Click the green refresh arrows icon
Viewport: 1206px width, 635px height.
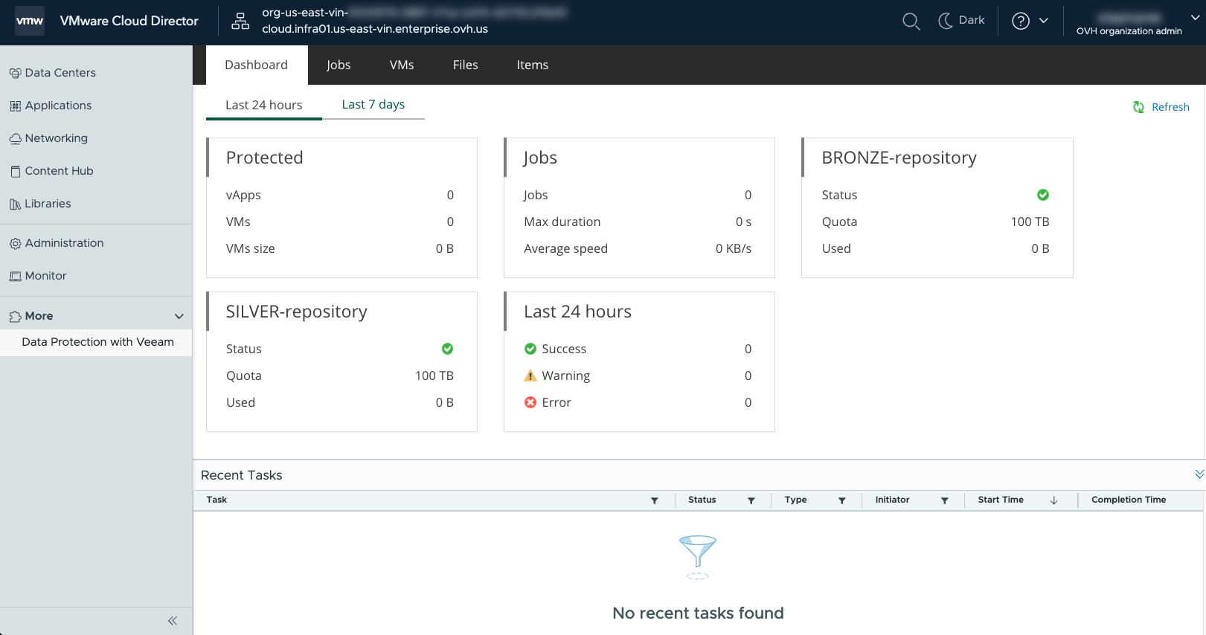pos(1138,107)
